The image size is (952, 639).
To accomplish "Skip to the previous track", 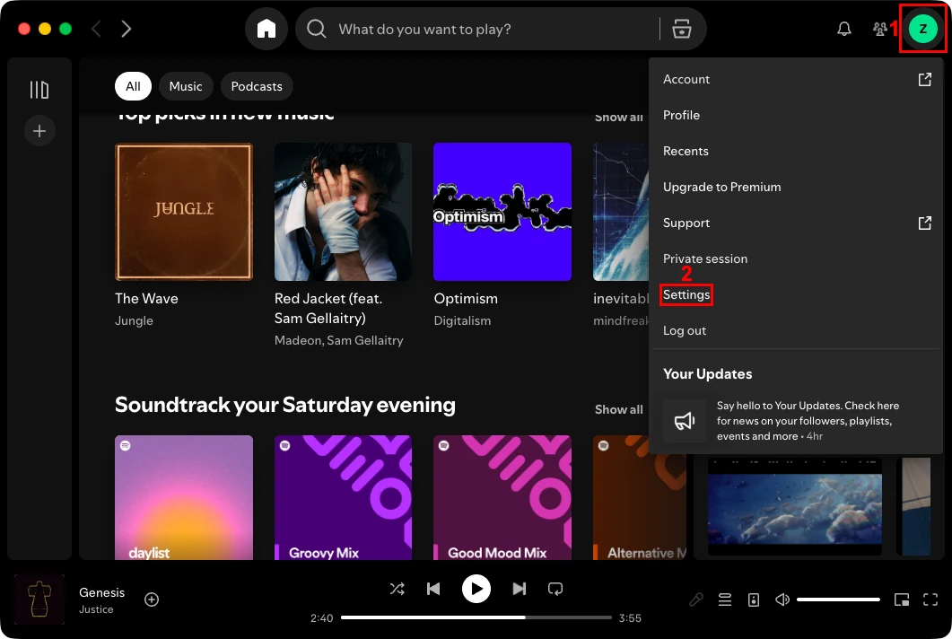I will point(433,589).
